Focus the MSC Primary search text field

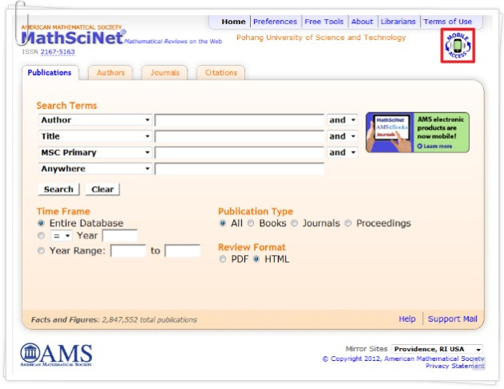tap(239, 152)
